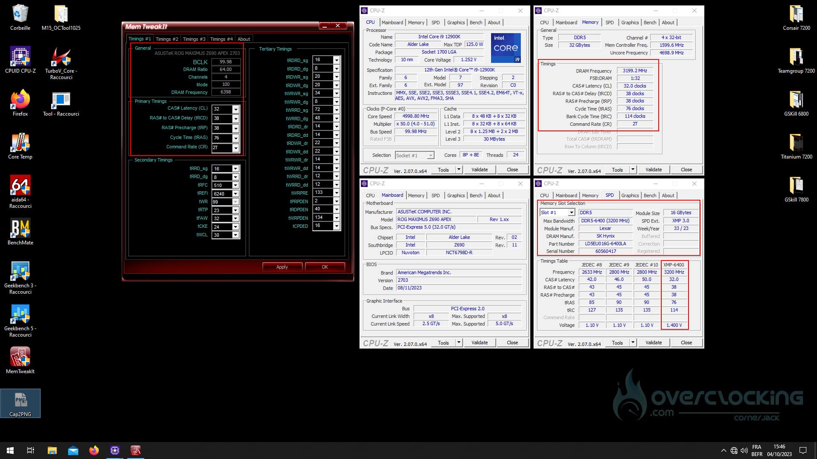Image resolution: width=817 pixels, height=459 pixels.
Task: Select Bench tab in CPU-Z CPU window
Action: (x=476, y=23)
